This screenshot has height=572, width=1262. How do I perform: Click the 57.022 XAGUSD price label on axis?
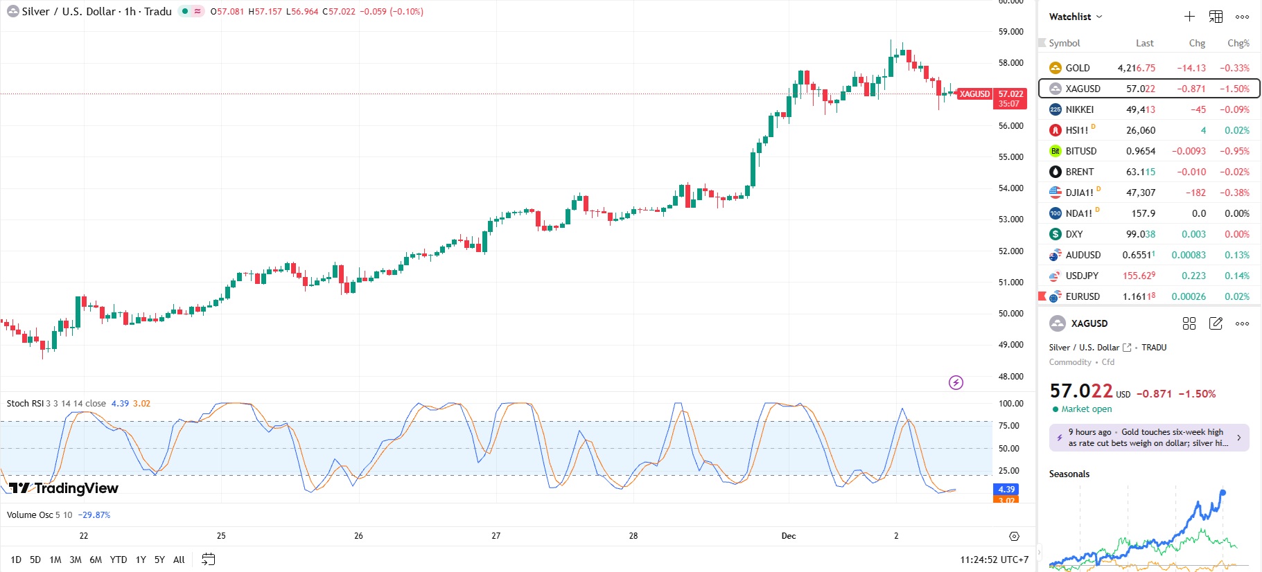click(1010, 98)
